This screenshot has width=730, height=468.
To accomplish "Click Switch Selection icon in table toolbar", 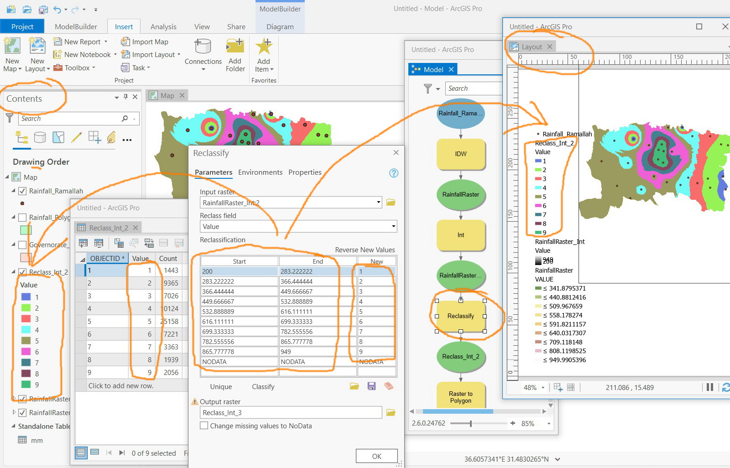I will click(149, 243).
